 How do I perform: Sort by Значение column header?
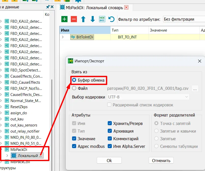[174, 30]
